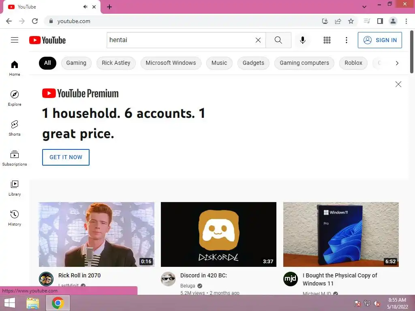The width and height of the screenshot is (415, 311).
Task: Reload the page in Chrome
Action: click(35, 21)
